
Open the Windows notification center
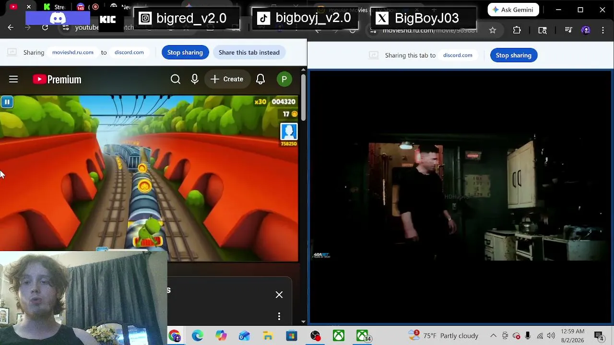(599, 336)
